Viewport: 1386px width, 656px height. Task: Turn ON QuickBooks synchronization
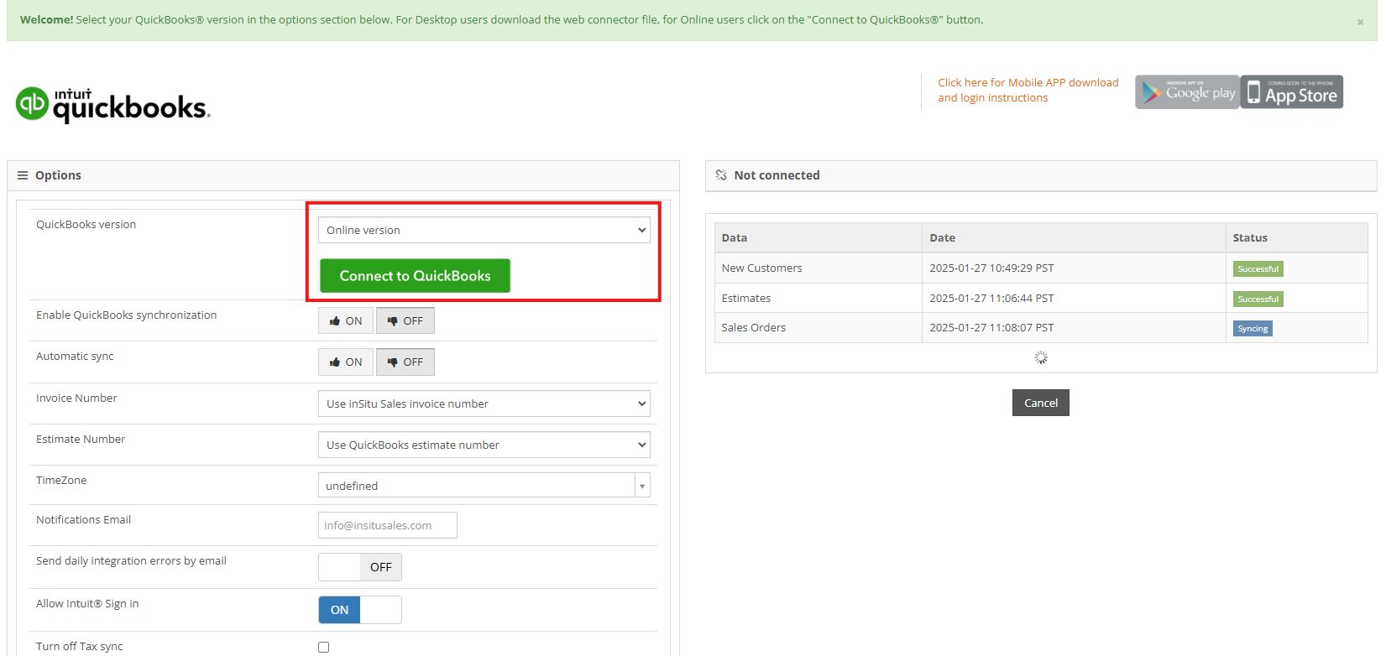pyautogui.click(x=346, y=321)
